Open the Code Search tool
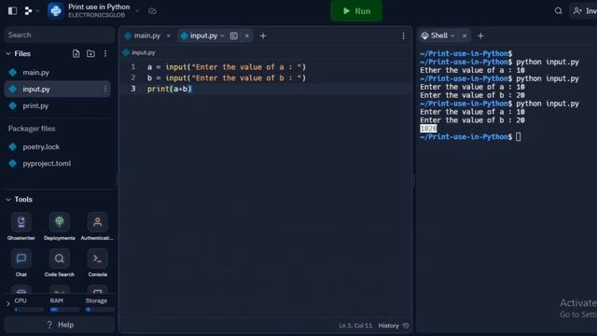This screenshot has height=336, width=597. point(60,263)
